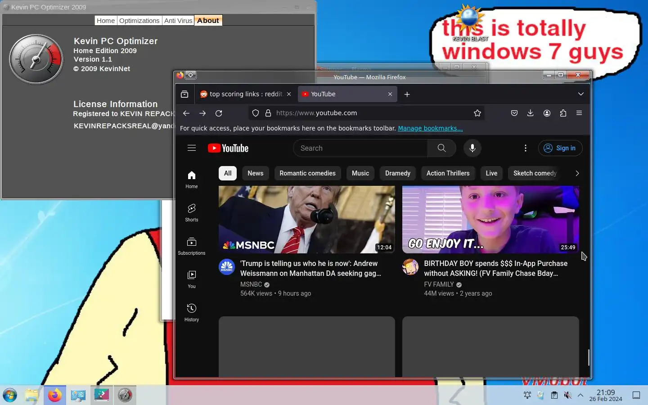Viewport: 648px width, 405px height.
Task: Click the FV FAMILY channel avatar
Action: (x=410, y=267)
